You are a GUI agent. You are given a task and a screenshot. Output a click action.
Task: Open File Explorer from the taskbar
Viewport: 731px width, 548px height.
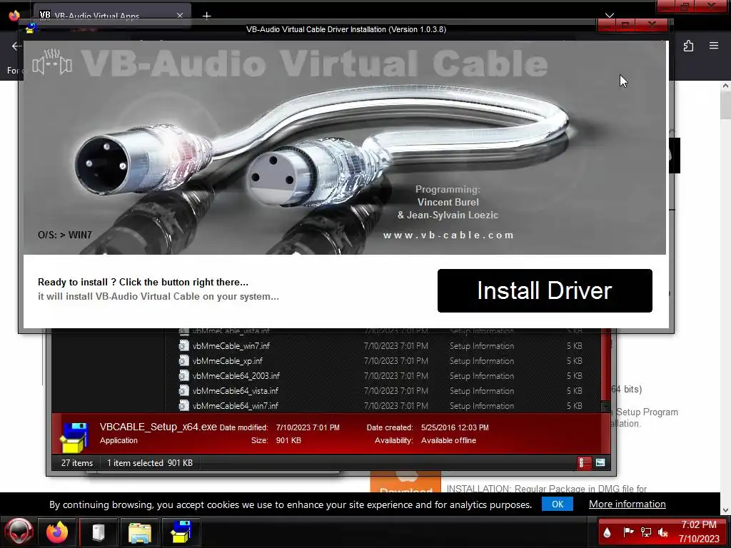point(139,532)
